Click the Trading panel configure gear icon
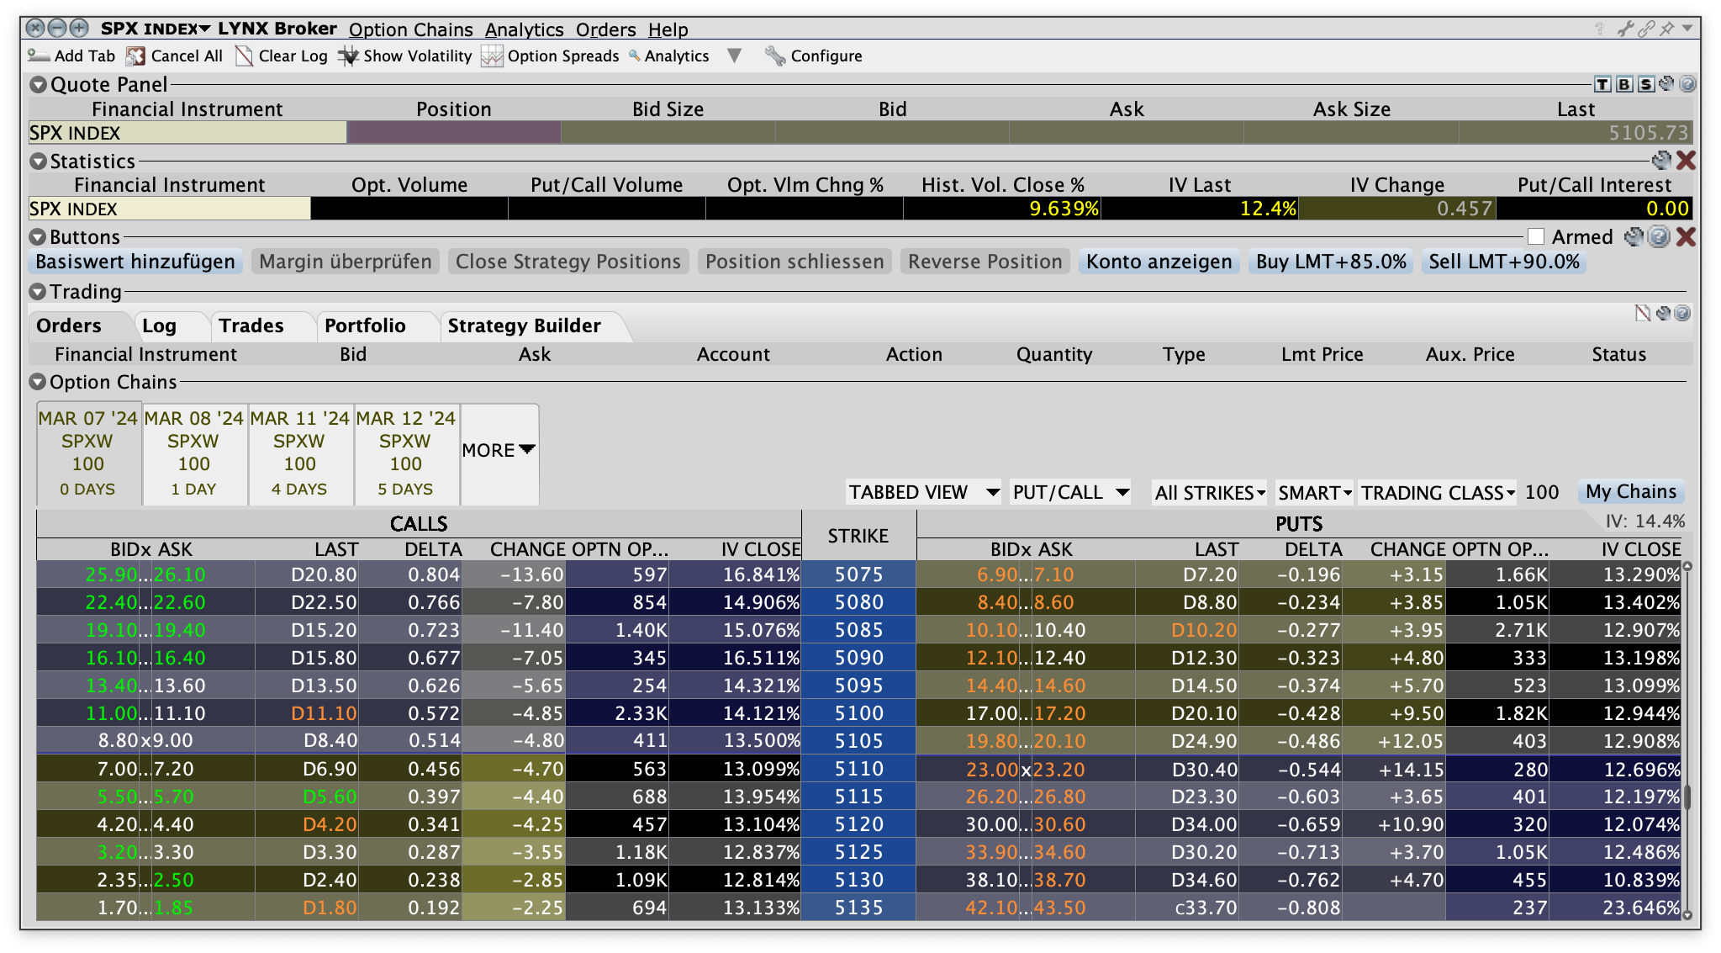 coord(1663,313)
